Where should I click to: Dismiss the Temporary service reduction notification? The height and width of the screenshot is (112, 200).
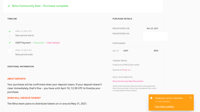191,98
